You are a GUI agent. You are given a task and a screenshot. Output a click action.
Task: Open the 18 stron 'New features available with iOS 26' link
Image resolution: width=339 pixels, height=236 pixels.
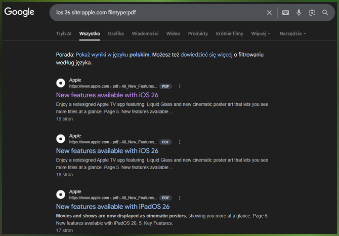107,151
